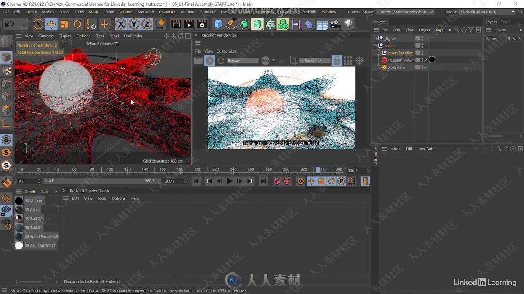Screen dimensions: 524x294
Task: Open the Layout Redshift-RPM dropdown
Action: click(487, 12)
